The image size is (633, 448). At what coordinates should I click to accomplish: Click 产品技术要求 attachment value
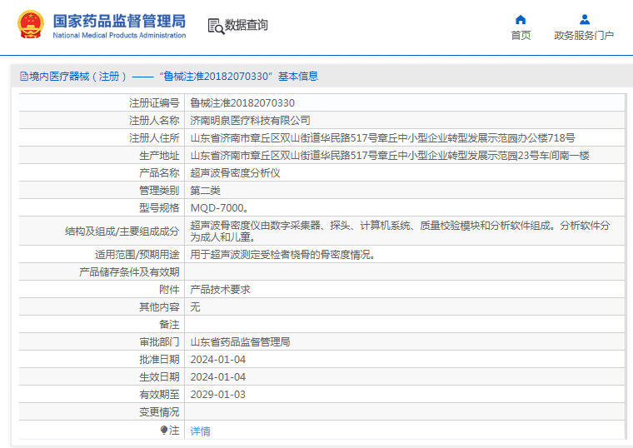(x=221, y=290)
